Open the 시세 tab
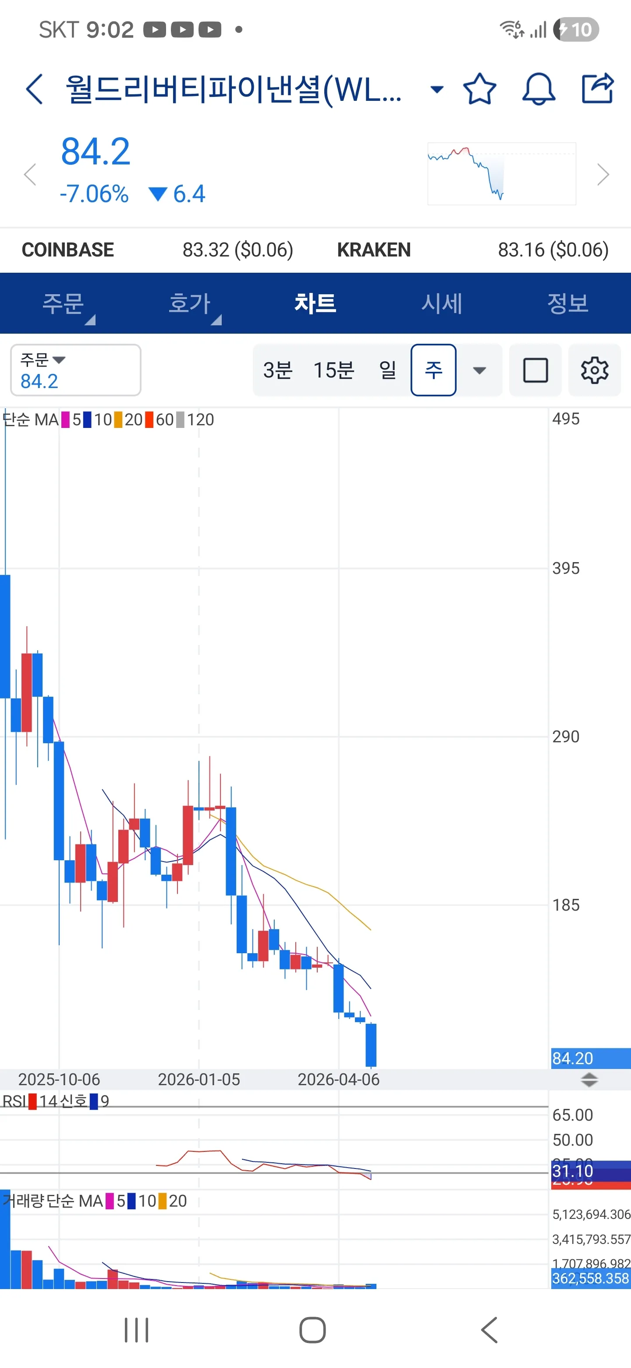 click(442, 303)
